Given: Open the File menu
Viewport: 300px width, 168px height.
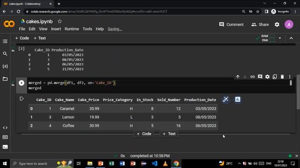Looking at the screenshot, I should point(22,29).
